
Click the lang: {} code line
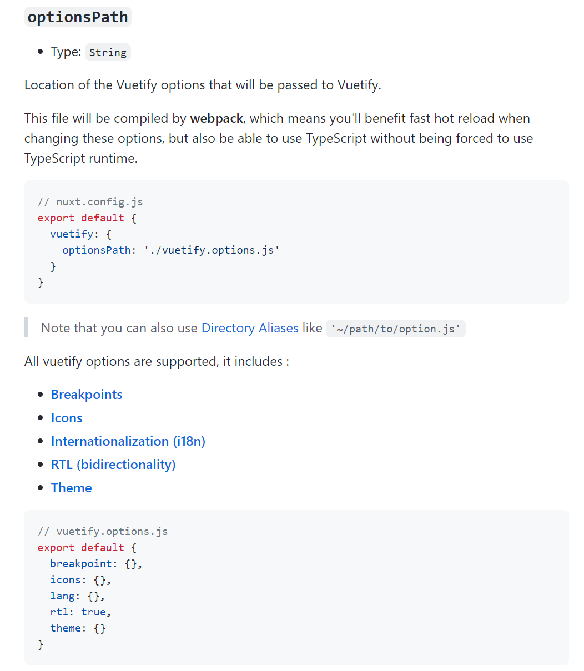[78, 596]
